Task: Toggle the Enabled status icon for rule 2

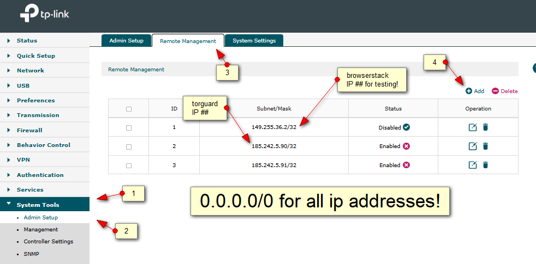Action: 406,146
